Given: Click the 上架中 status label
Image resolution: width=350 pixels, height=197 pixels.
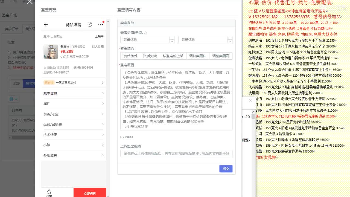Looking at the screenshot, I should [99, 36].
